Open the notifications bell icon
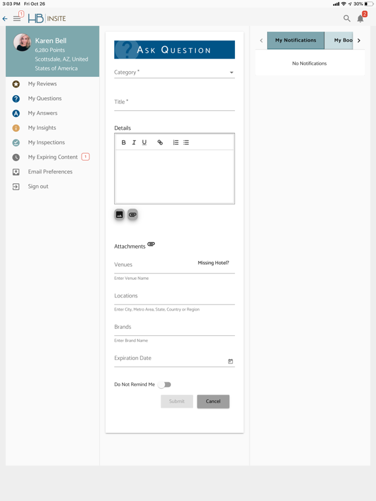 [x=360, y=18]
